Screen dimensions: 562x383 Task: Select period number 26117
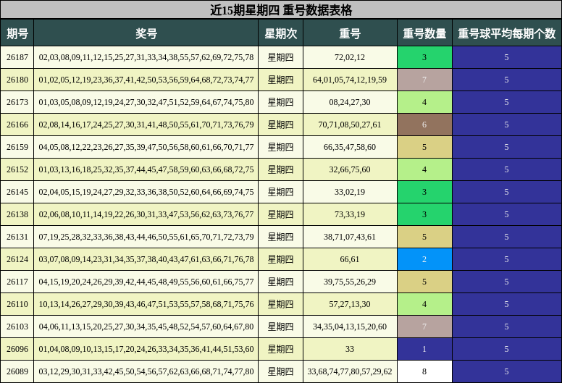tap(17, 282)
